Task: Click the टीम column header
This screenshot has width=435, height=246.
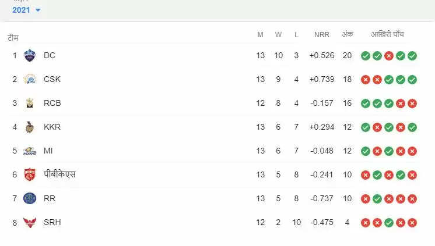Action: pos(13,37)
